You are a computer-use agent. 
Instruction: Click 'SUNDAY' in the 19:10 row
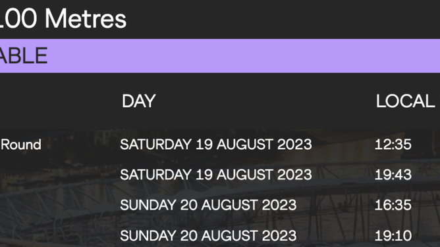[148, 236]
